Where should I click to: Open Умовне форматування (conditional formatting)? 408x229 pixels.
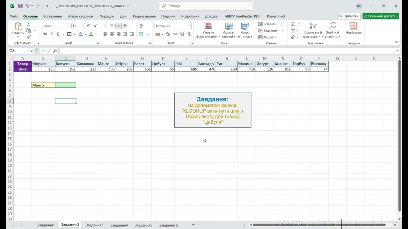coord(208,31)
